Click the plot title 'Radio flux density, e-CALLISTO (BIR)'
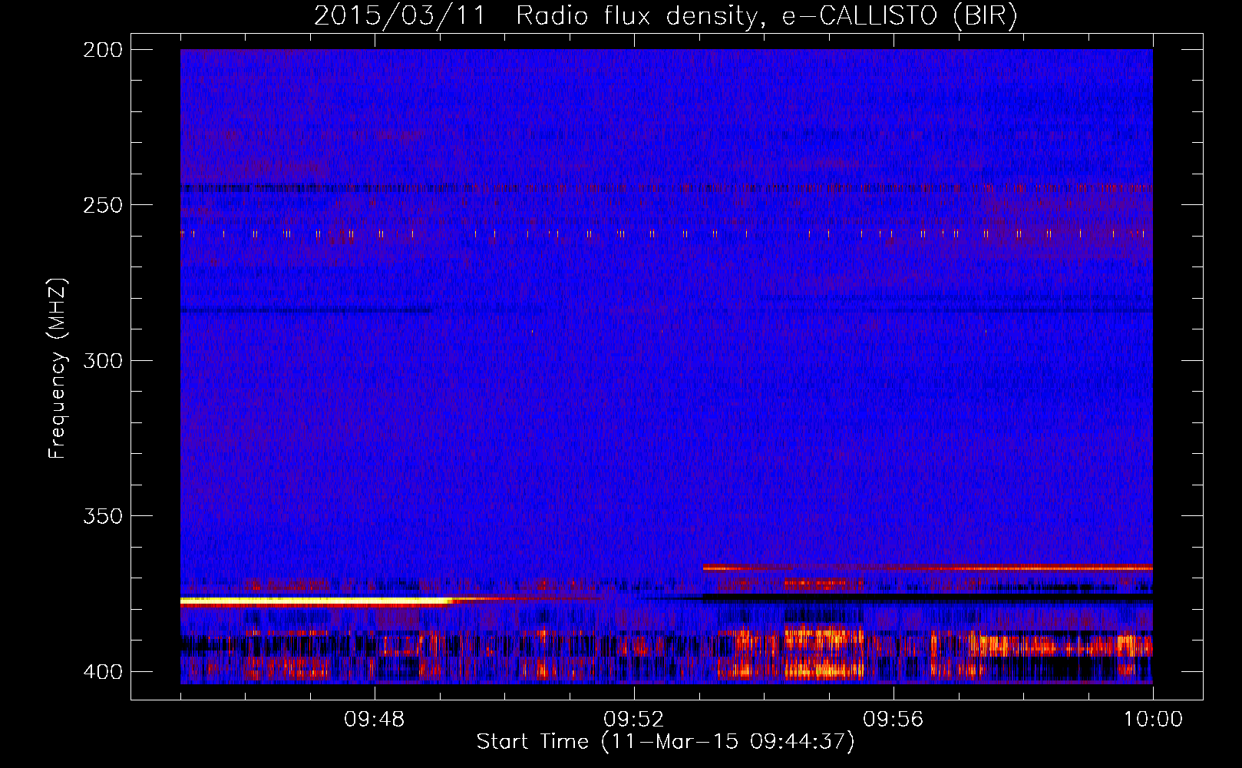 (766, 16)
